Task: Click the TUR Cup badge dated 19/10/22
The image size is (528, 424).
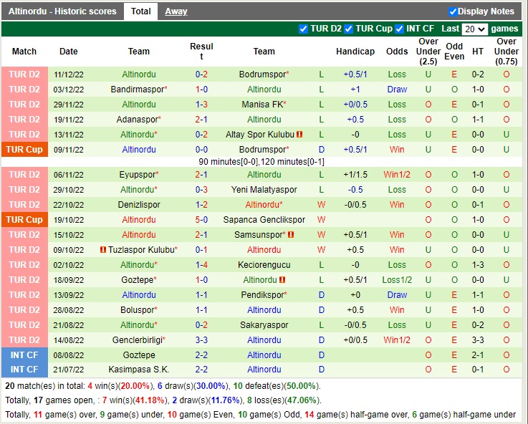Action: 24,220
